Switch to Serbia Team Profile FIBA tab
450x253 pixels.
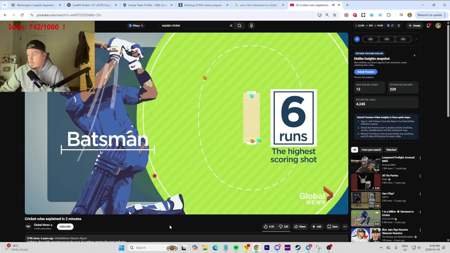click(x=147, y=5)
